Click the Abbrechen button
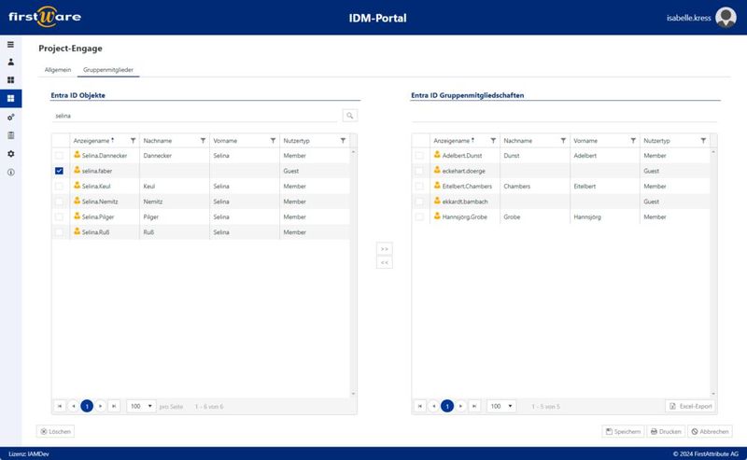Viewport: 747px width, 460px height. pos(711,431)
